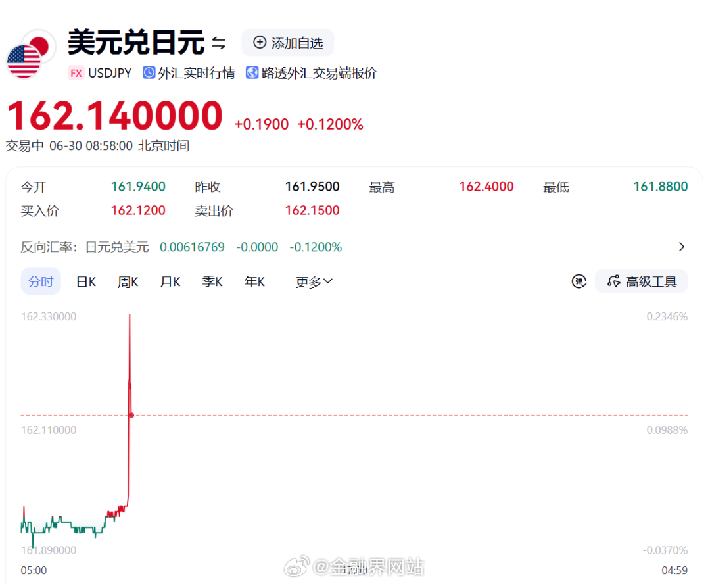Open the 日元兑美元 reverse rate link

coord(117,247)
